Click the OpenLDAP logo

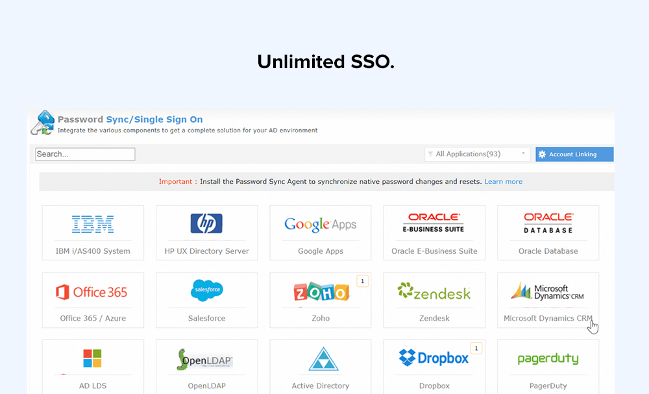coord(205,359)
